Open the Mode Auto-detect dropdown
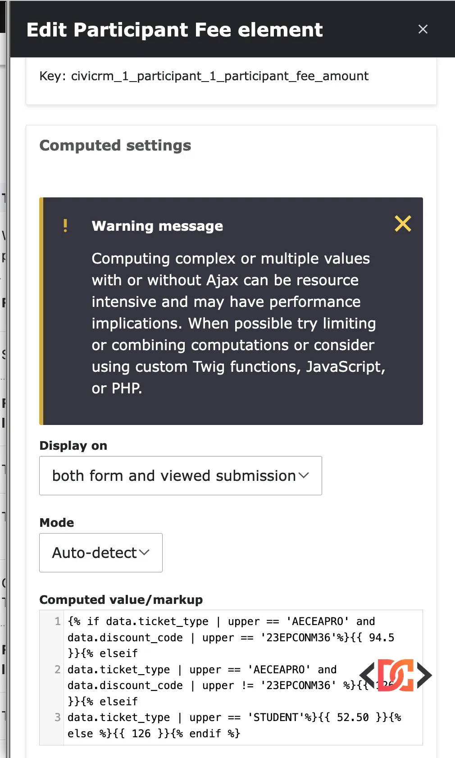455x758 pixels. [x=100, y=553]
